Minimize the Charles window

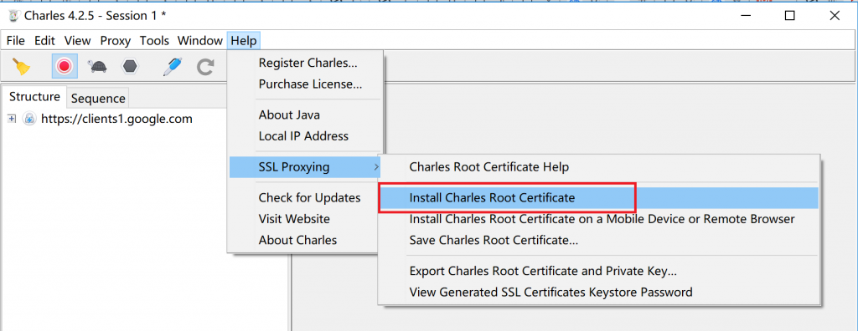pos(745,16)
